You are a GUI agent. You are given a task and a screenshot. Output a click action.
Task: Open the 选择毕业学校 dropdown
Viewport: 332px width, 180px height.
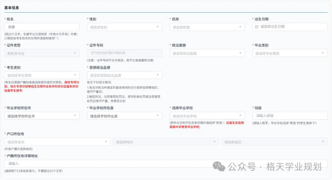[207, 116]
